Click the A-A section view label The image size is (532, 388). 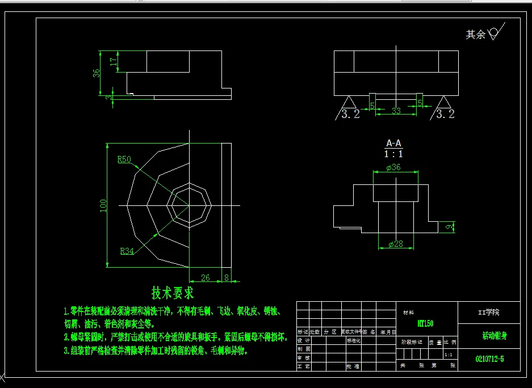click(x=393, y=144)
